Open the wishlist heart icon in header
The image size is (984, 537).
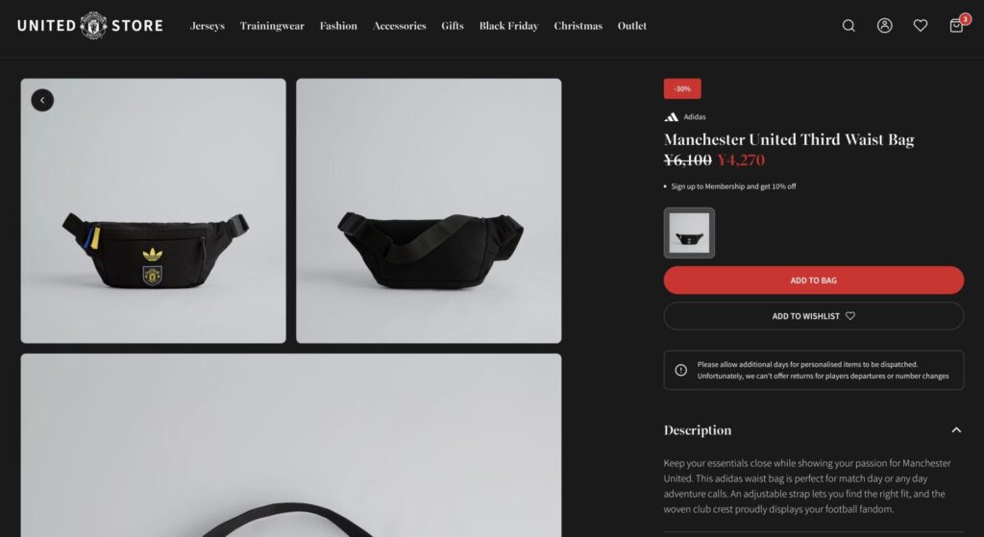coord(920,26)
